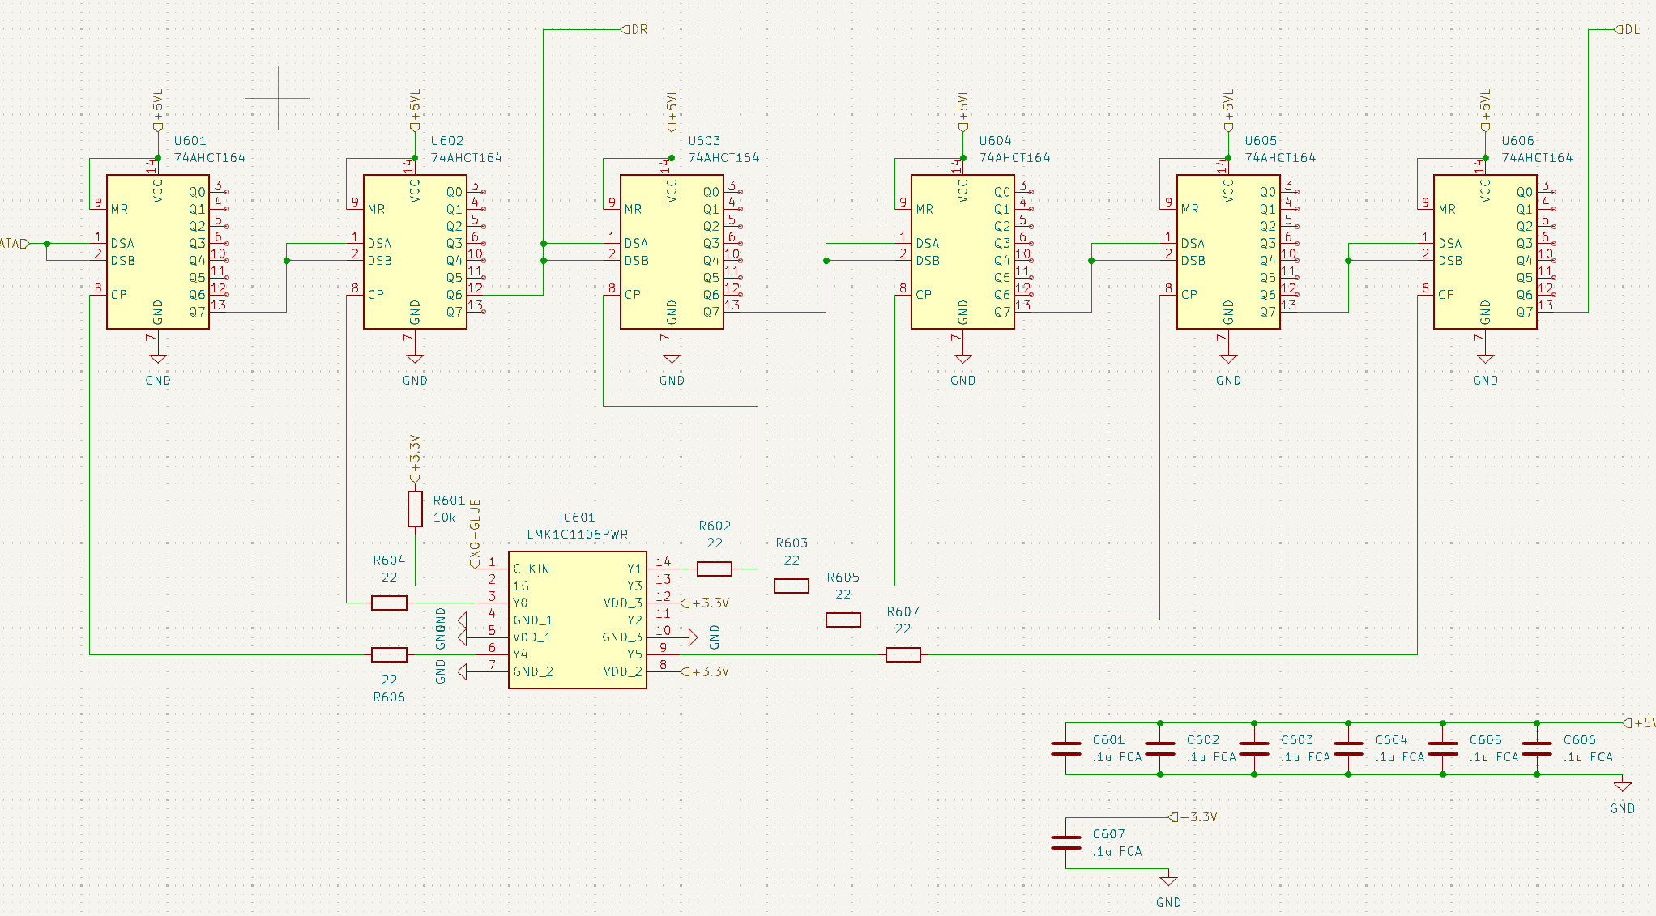Select the U605 shift register symbol body
Image resolution: width=1656 pixels, height=916 pixels.
coord(1228,252)
